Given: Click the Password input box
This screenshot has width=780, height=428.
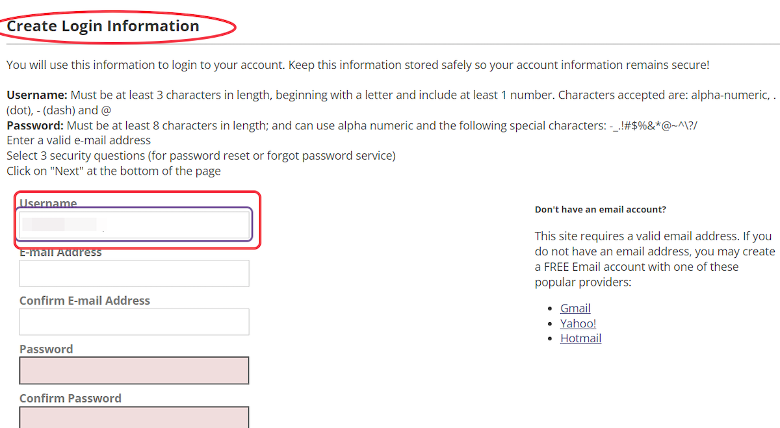Looking at the screenshot, I should coord(134,370).
